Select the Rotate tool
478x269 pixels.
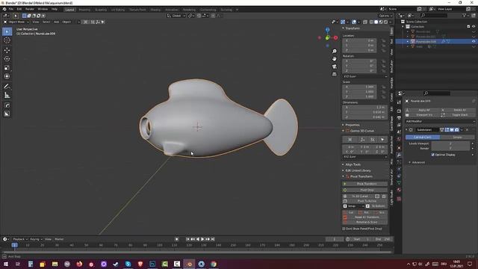7,59
